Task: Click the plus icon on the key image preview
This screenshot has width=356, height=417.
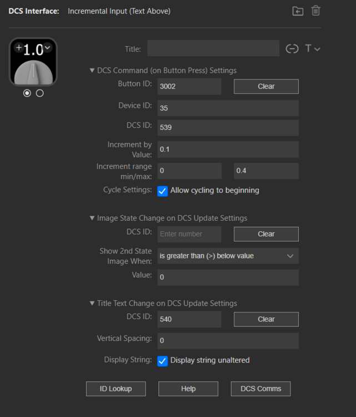Action: tap(19, 47)
